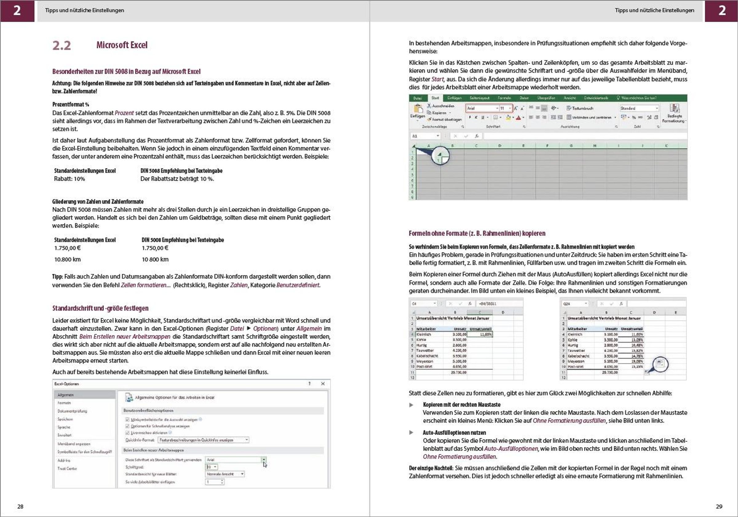738x517 pixels.
Task: Open the Seitenlayout ribbon tab
Action: coord(479,98)
